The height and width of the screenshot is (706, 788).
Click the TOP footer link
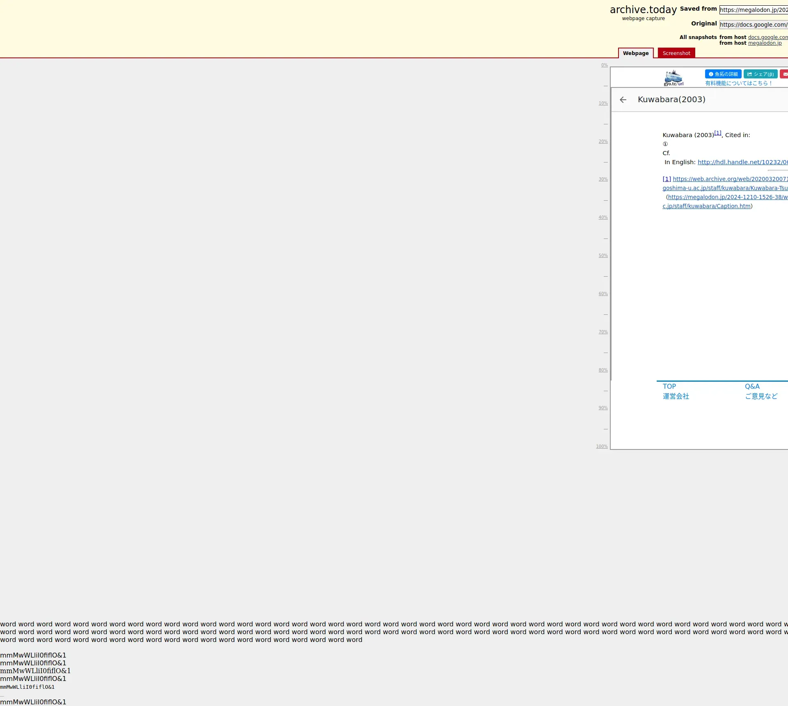(x=669, y=387)
